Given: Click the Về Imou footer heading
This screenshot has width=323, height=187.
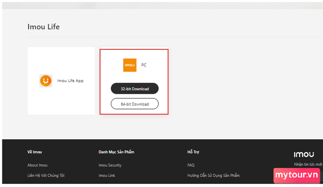Looking at the screenshot, I should coord(35,152).
